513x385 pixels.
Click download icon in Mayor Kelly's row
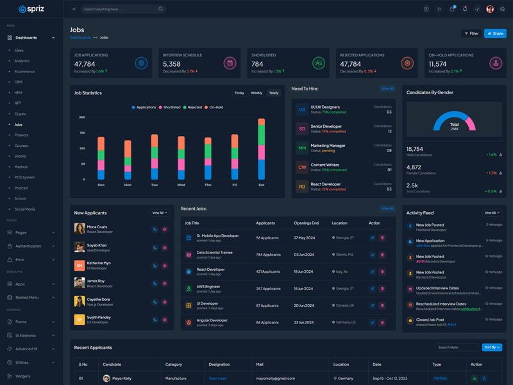[475, 379]
